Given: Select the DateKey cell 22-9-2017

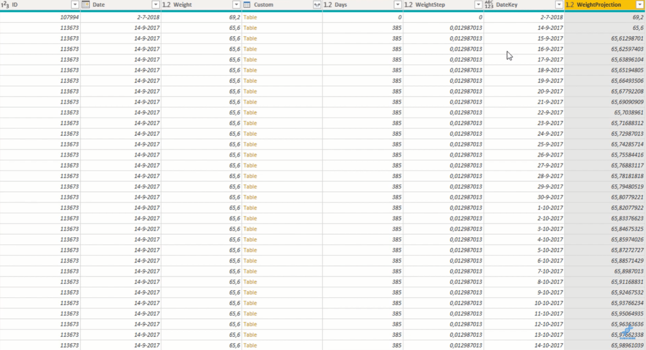Looking at the screenshot, I should [x=524, y=113].
